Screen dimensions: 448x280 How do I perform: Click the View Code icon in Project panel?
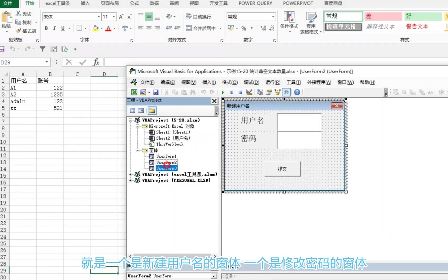[x=132, y=111]
